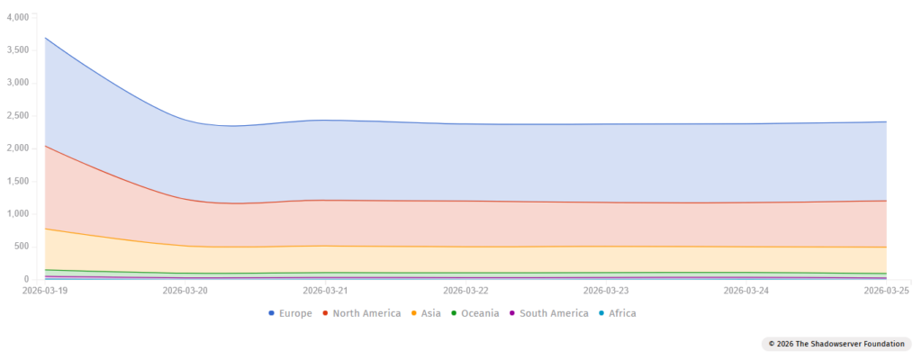922x360 pixels.
Task: Click the purple South America legend dot
Action: tap(512, 313)
